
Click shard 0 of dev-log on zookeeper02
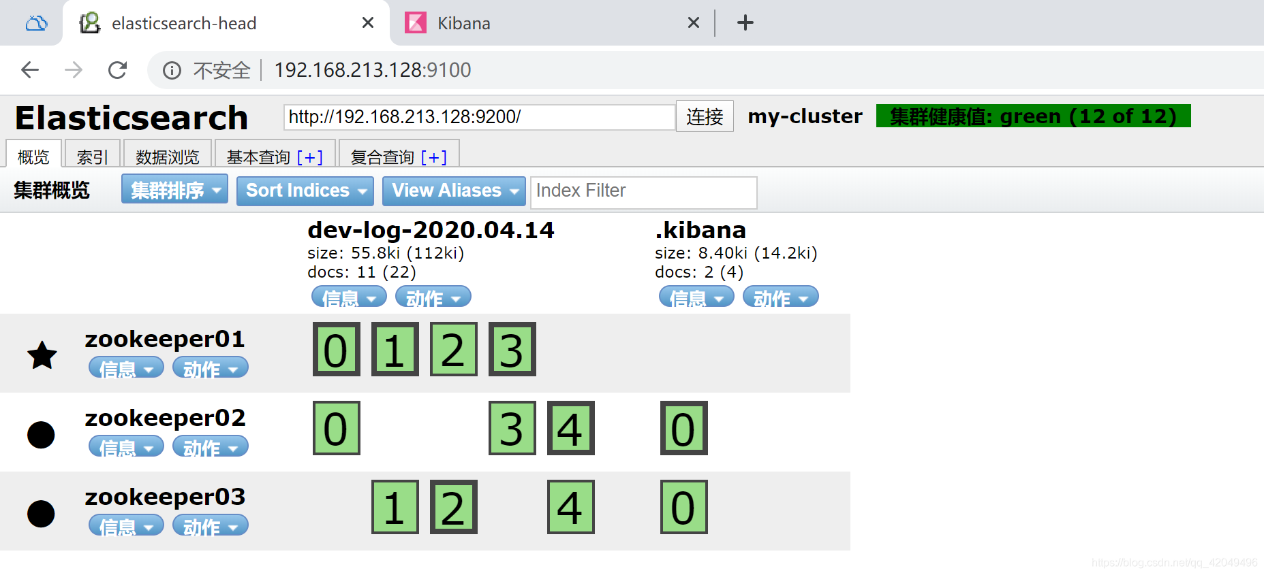click(337, 428)
